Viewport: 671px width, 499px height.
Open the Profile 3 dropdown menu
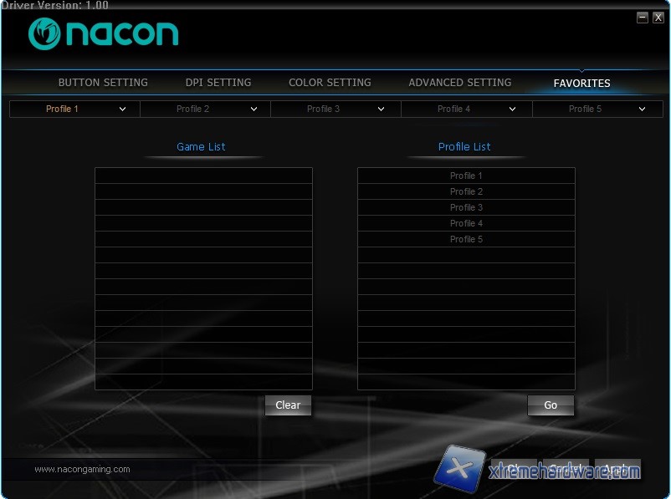(382, 109)
